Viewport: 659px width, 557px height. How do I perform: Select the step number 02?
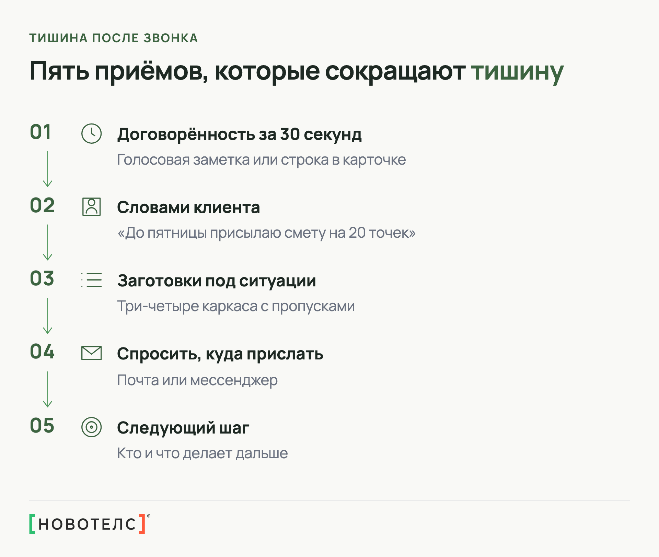(42, 205)
